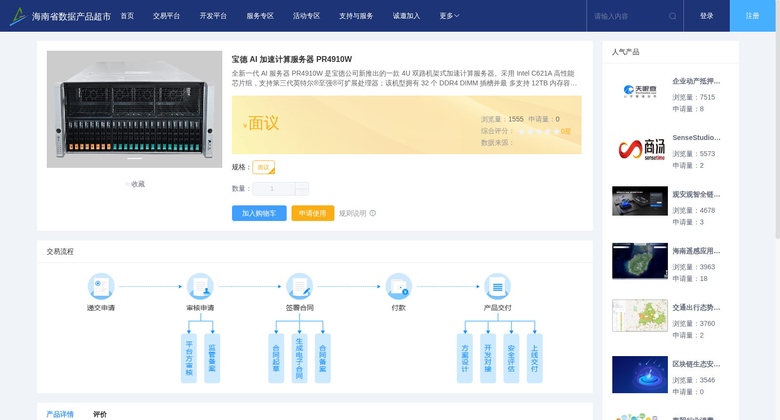Click the 生成电子合同 sub-step box
This screenshot has width=780, height=420.
click(x=299, y=359)
